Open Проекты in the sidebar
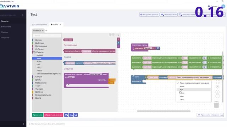Screen dimensions: 227x127 pyautogui.click(x=5, y=21)
